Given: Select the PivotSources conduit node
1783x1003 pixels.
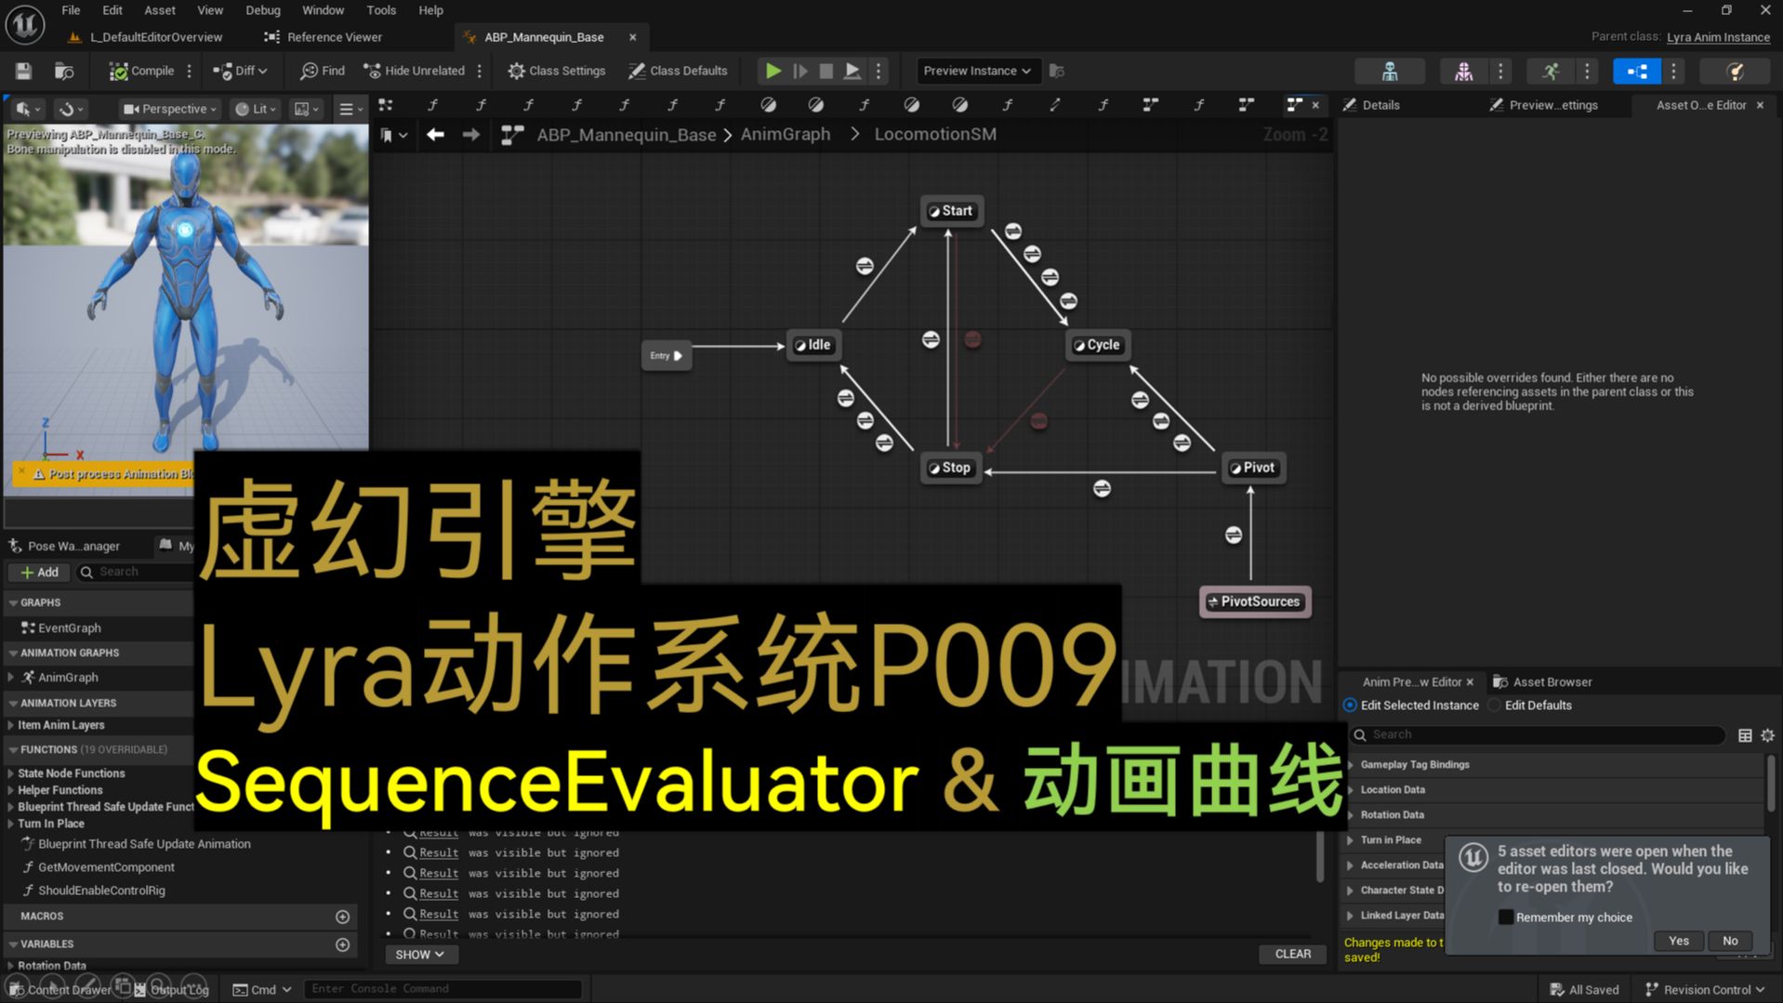Looking at the screenshot, I should [x=1255, y=601].
